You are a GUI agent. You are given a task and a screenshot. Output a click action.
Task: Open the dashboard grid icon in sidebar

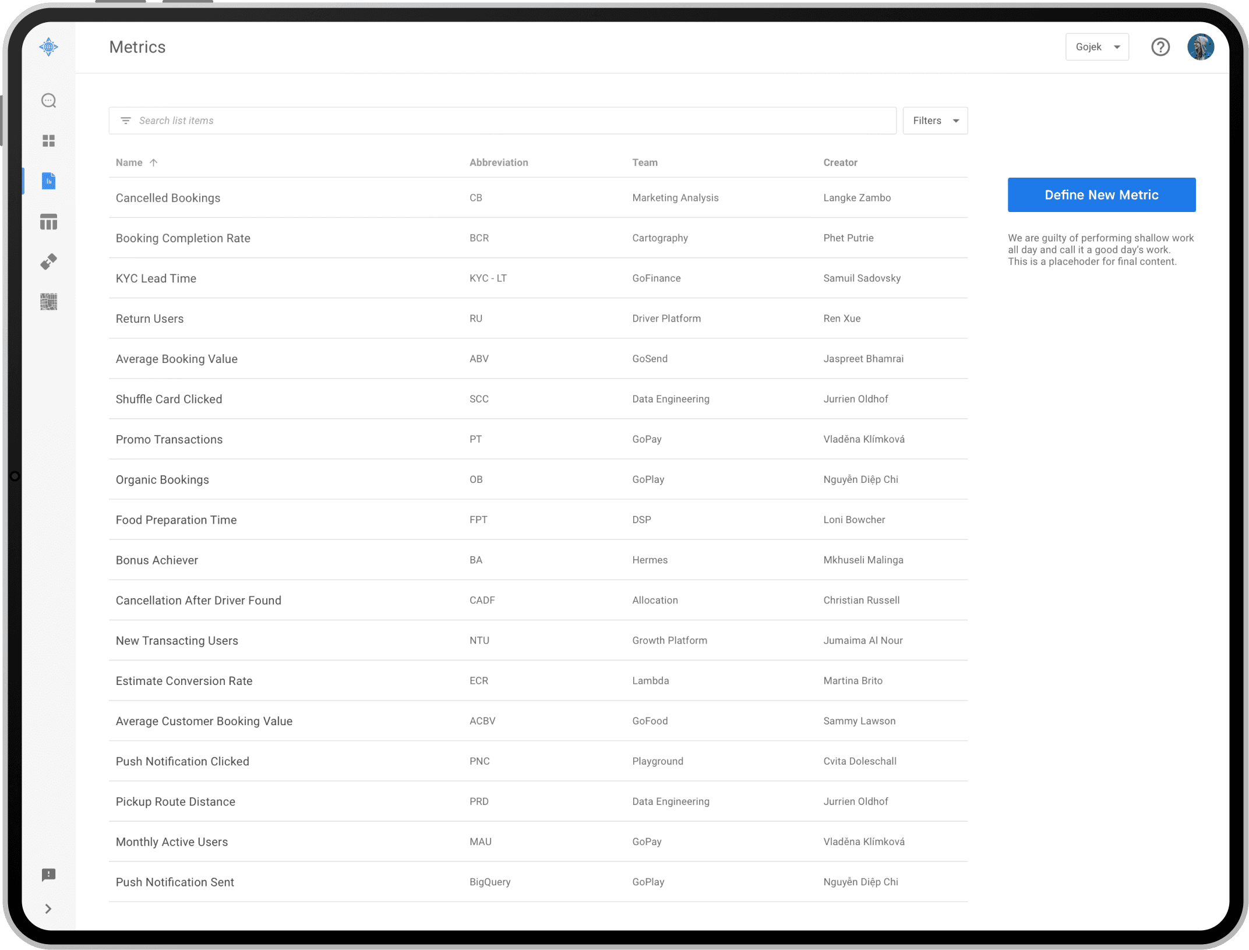point(49,141)
